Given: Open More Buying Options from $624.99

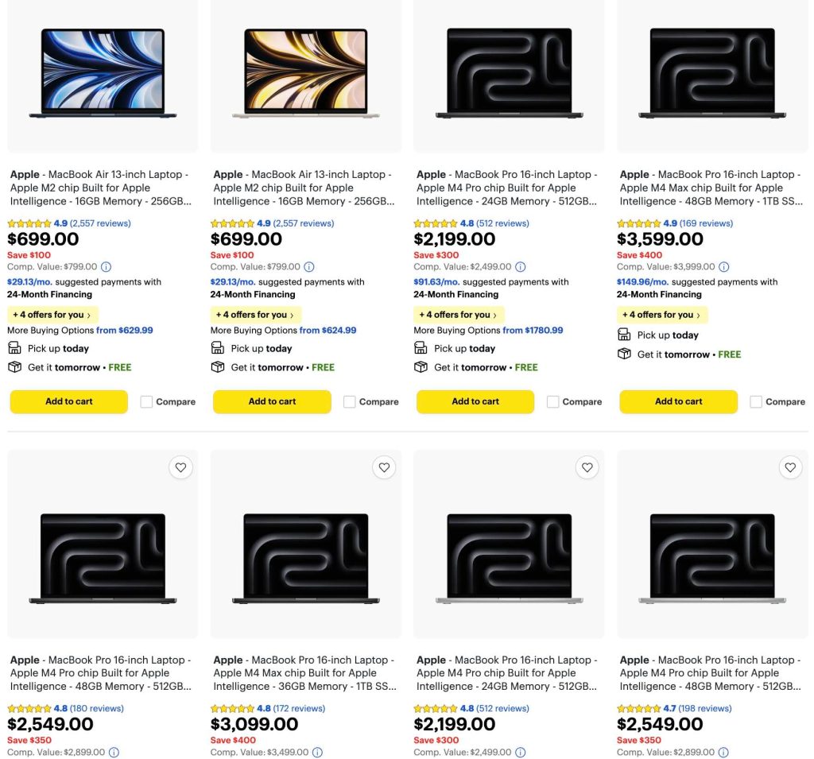Looking at the screenshot, I should click(328, 331).
